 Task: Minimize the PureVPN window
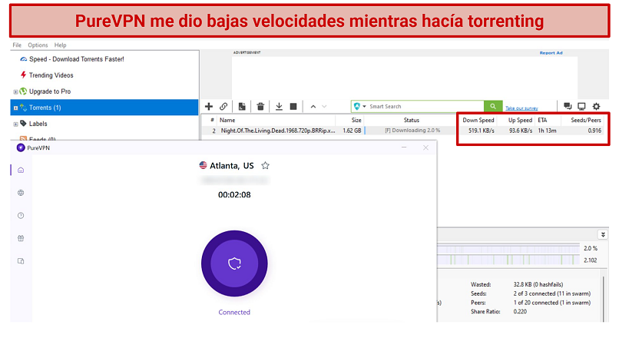404,147
